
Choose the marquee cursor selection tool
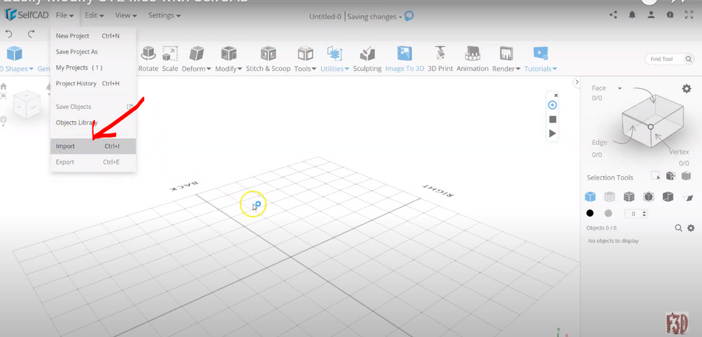pos(655,176)
